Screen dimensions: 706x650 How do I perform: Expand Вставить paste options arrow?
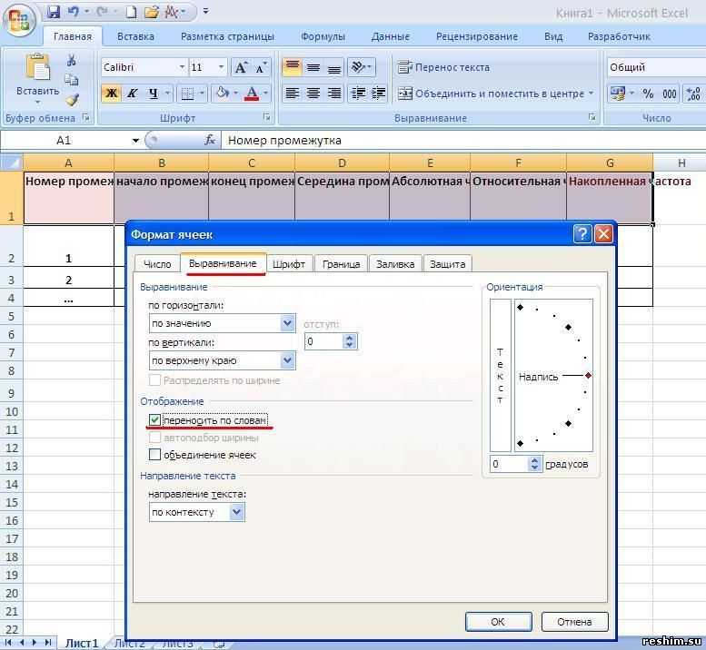point(38,103)
